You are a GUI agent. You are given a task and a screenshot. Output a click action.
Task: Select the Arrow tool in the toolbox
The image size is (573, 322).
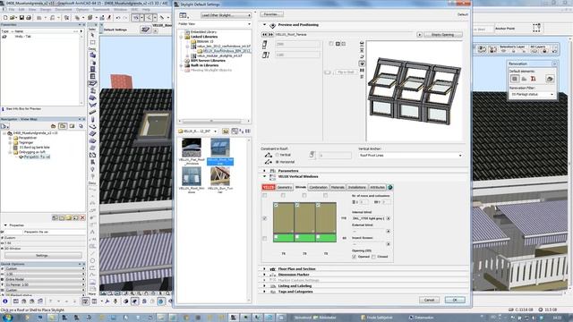coord(92,36)
